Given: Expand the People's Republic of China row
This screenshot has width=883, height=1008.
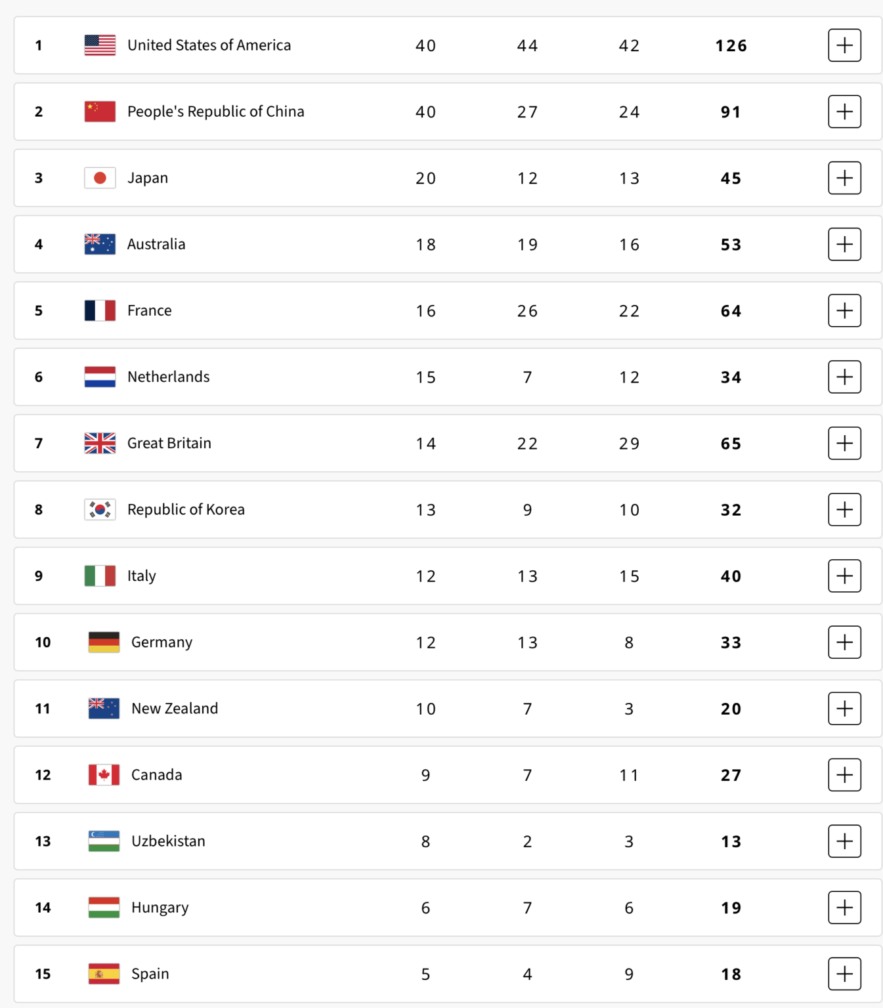Looking at the screenshot, I should point(844,112).
